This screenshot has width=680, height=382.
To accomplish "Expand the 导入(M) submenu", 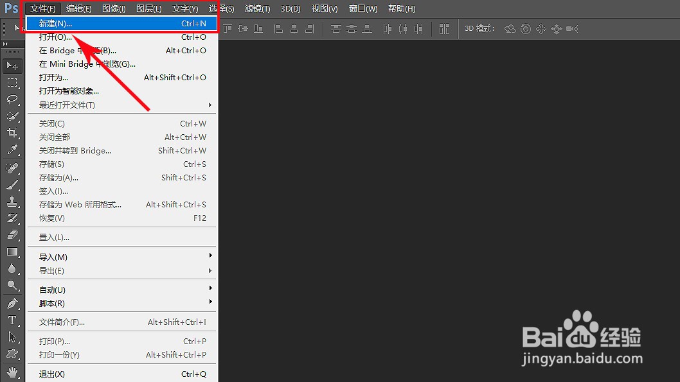I will pos(122,257).
